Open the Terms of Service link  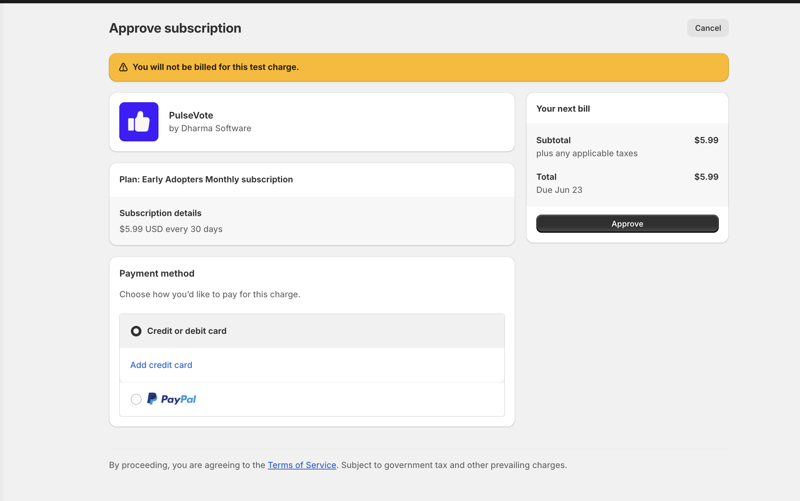pos(302,465)
